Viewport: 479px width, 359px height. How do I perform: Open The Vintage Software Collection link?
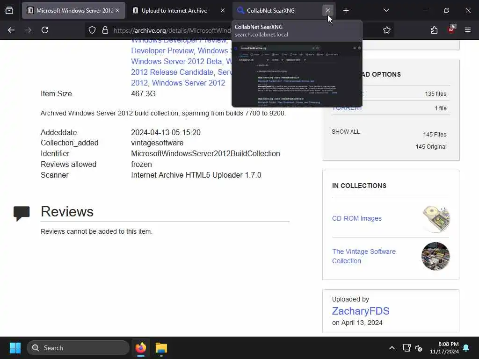(x=364, y=256)
